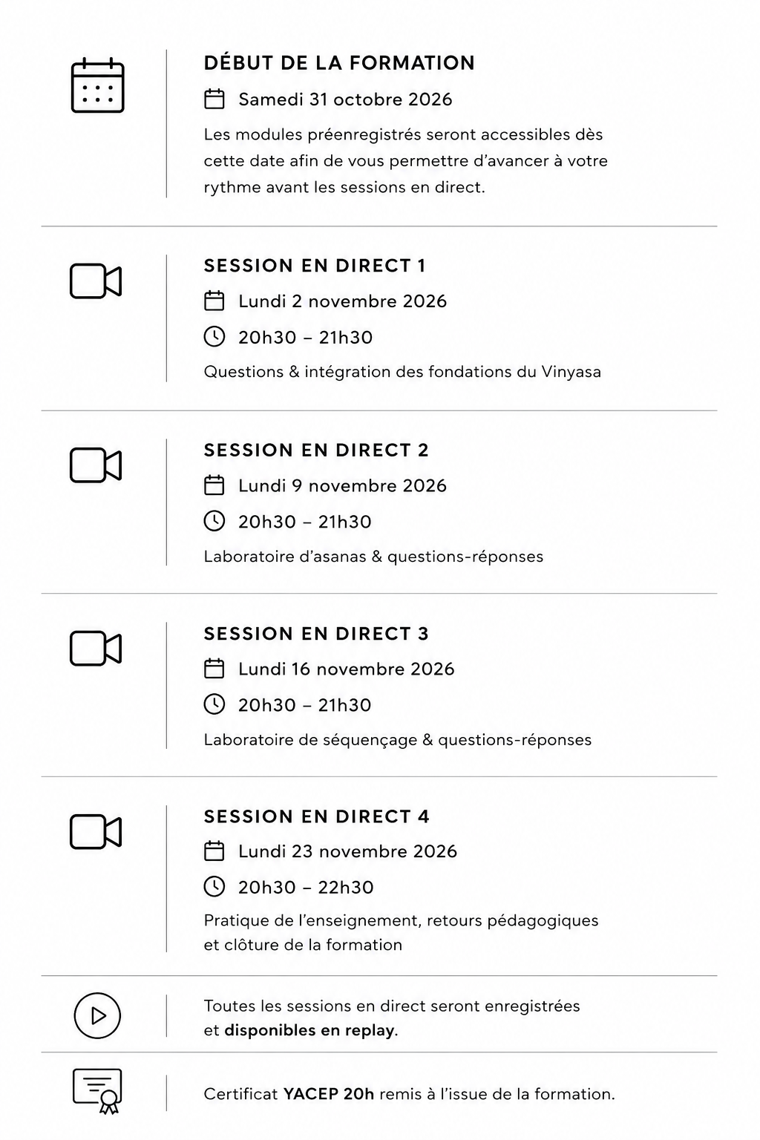
Task: Select the heading DÉBUT DE LA FORMATION
Action: pyautogui.click(x=339, y=63)
